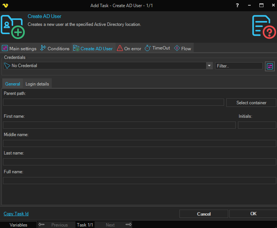Click the credentials Filter input field

[x=239, y=66]
